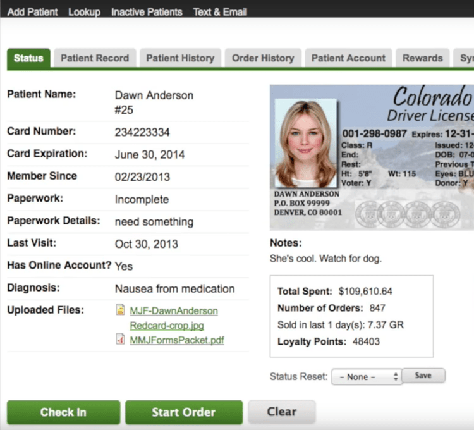This screenshot has height=430, width=474.
Task: Open the Patient History tab
Action: click(180, 58)
